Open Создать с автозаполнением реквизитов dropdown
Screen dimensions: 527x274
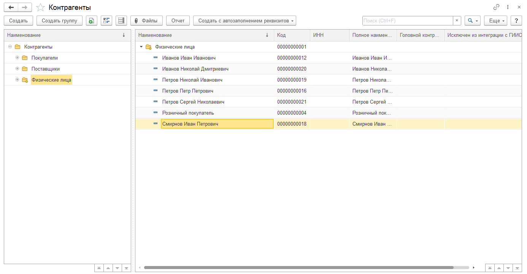point(244,20)
